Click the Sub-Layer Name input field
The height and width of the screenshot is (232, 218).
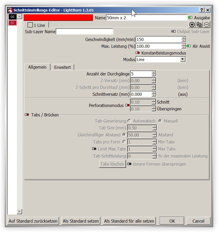85,32
